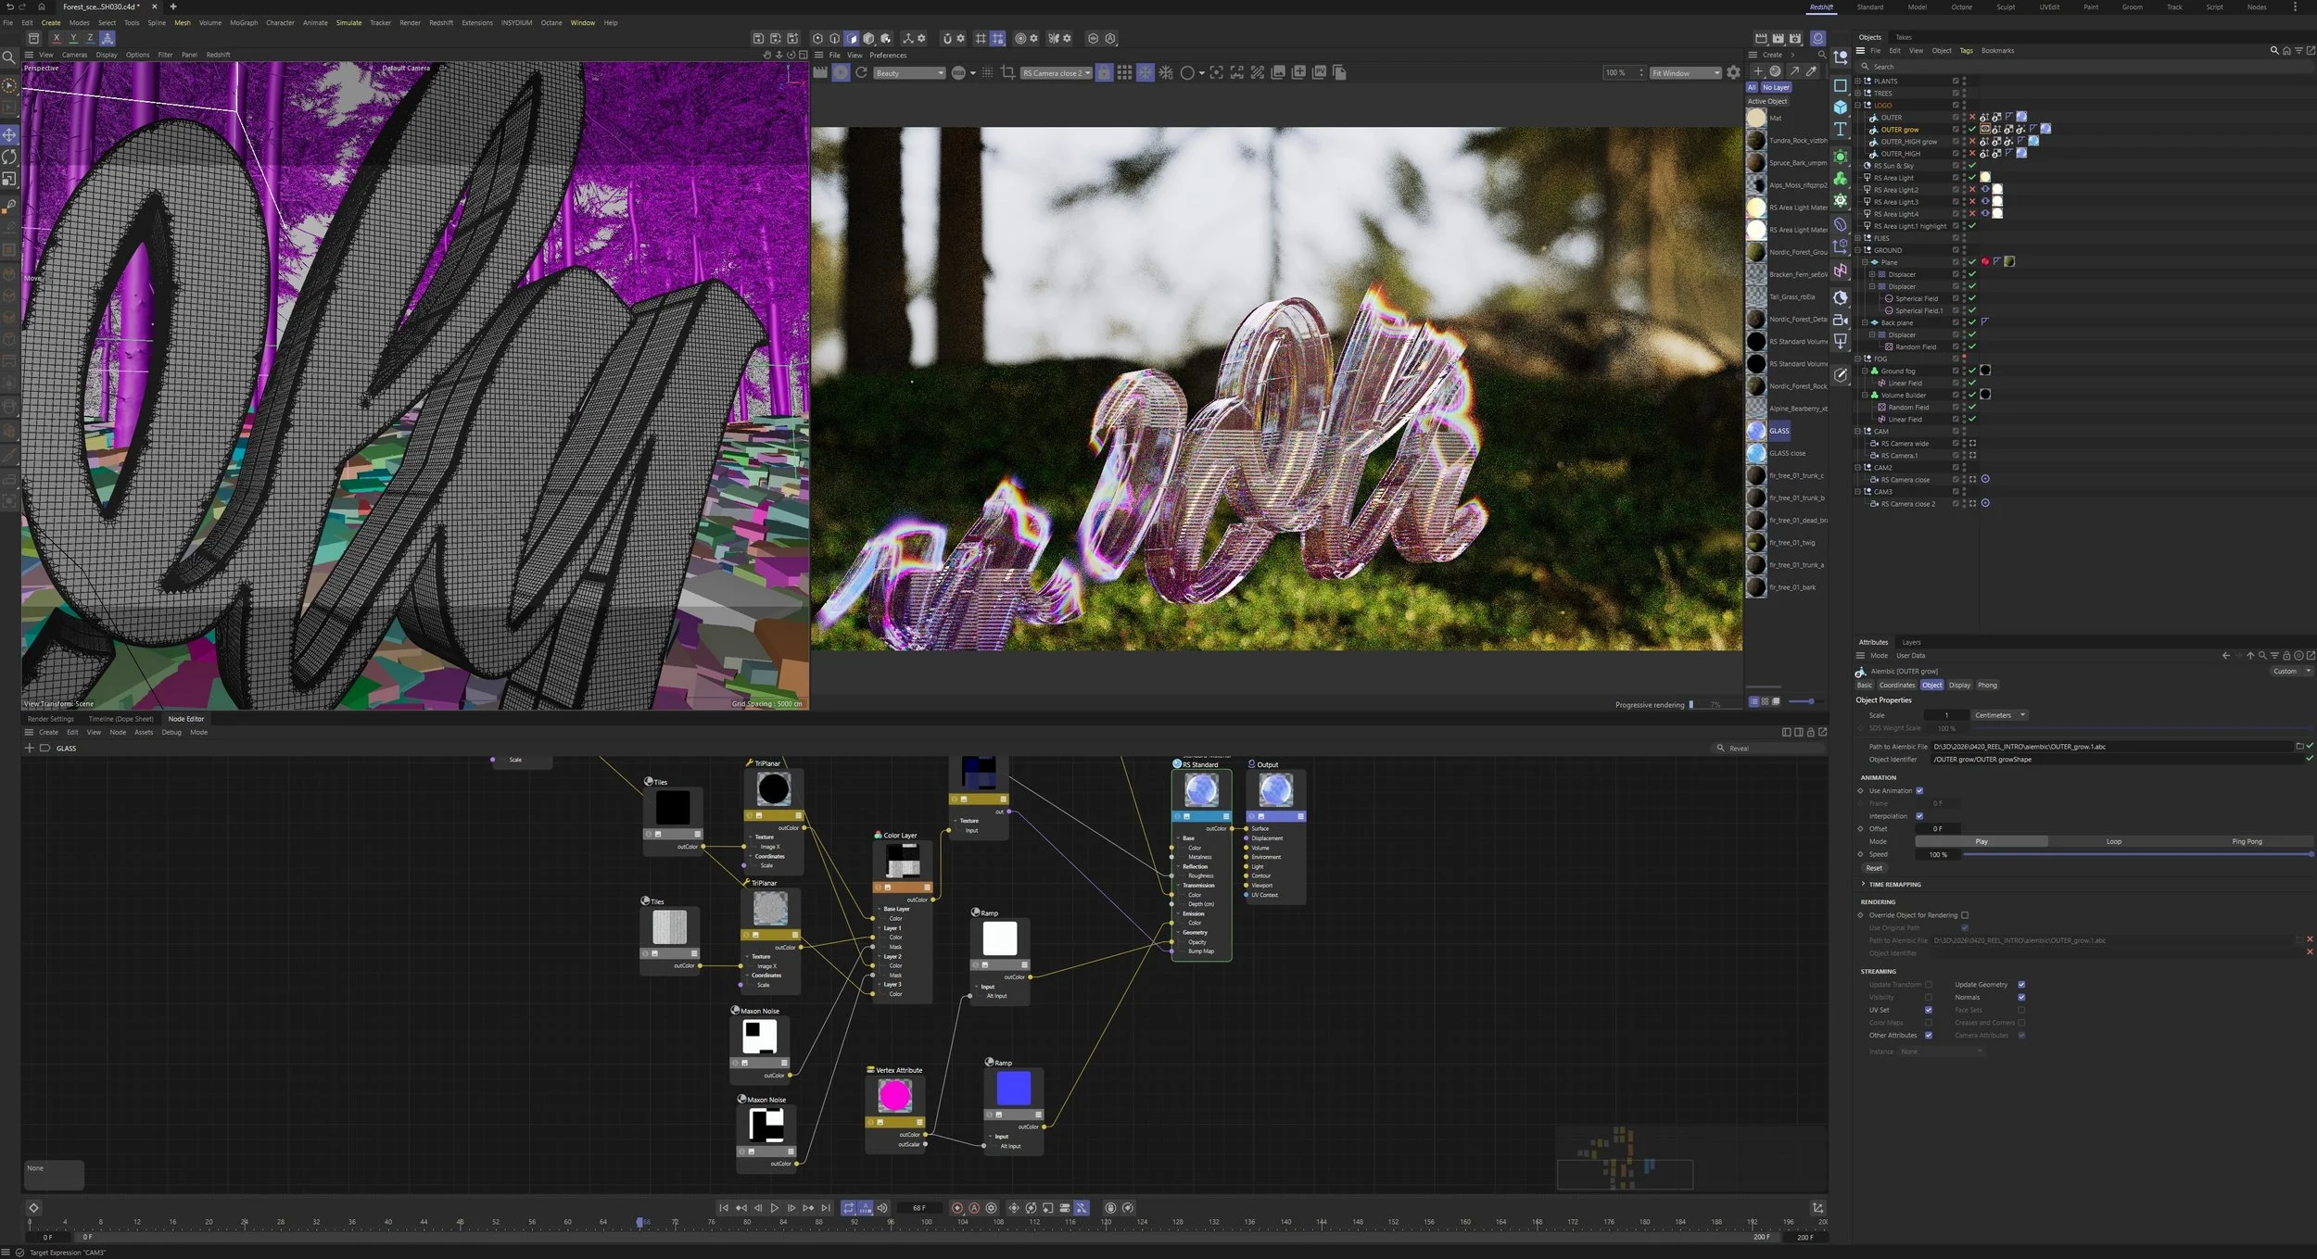Collapse the GROUND group
Image resolution: width=2317 pixels, height=1259 pixels.
[x=1858, y=250]
